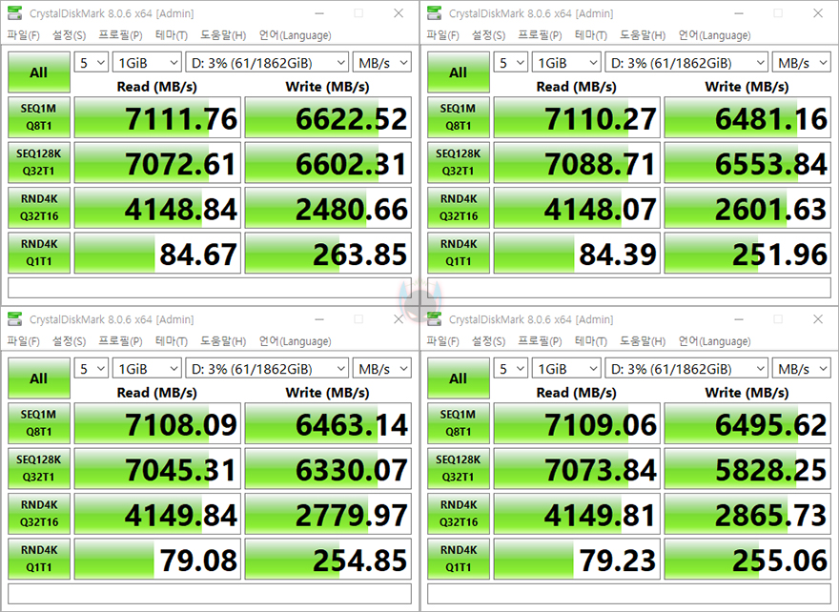
Task: Click the 2779.97 write result
Action: pyautogui.click(x=328, y=514)
